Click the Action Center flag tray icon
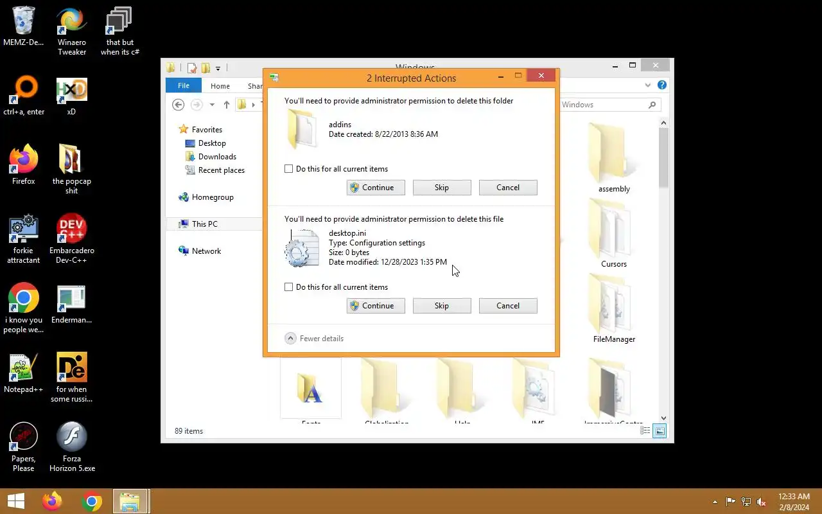 [731, 502]
